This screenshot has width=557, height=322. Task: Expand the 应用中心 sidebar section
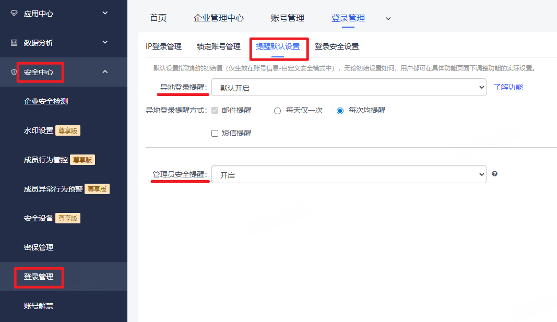pyautogui.click(x=105, y=13)
